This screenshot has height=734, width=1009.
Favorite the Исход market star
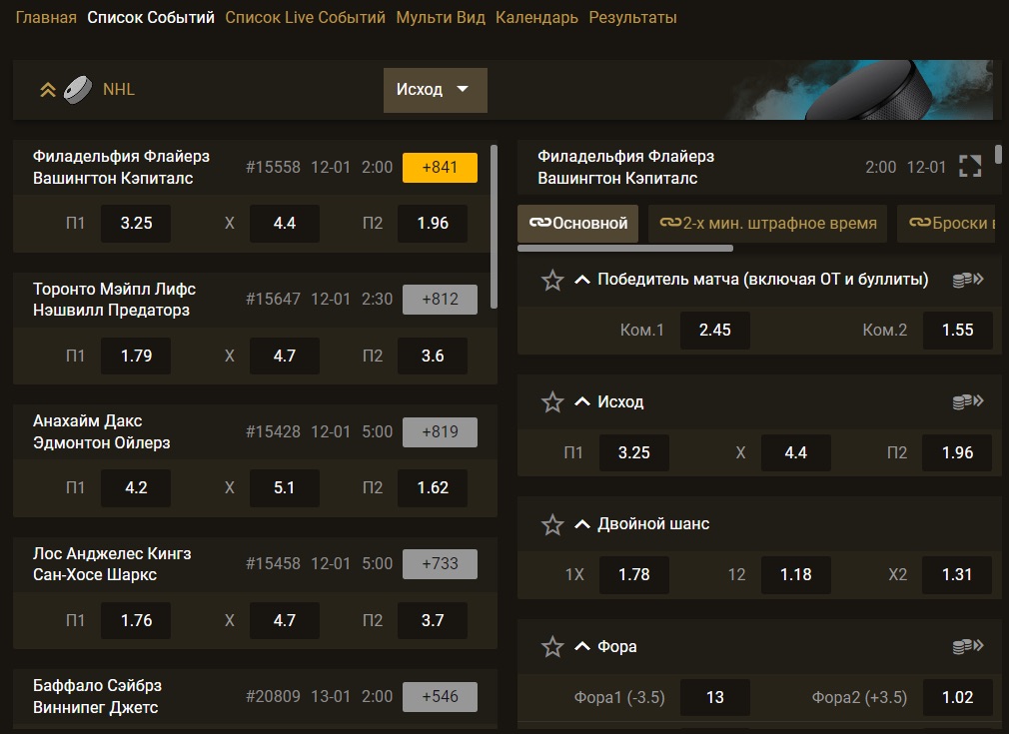pos(552,402)
